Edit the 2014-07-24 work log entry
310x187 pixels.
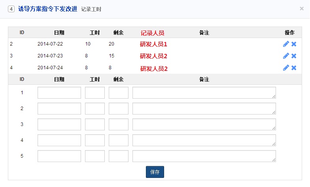(286, 68)
